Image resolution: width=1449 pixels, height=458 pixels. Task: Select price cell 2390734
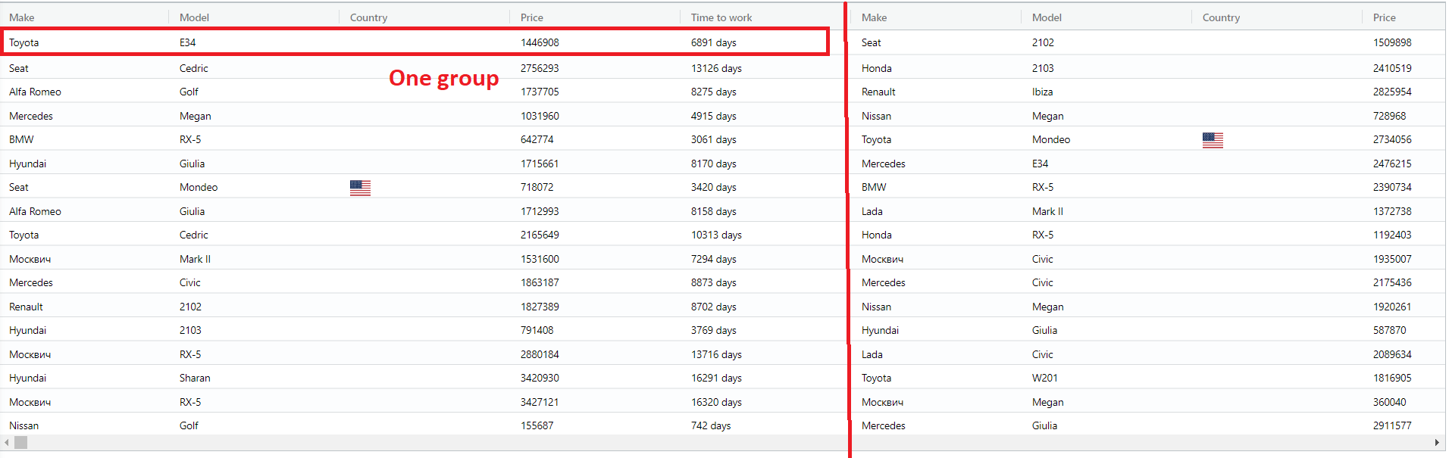click(x=1392, y=187)
